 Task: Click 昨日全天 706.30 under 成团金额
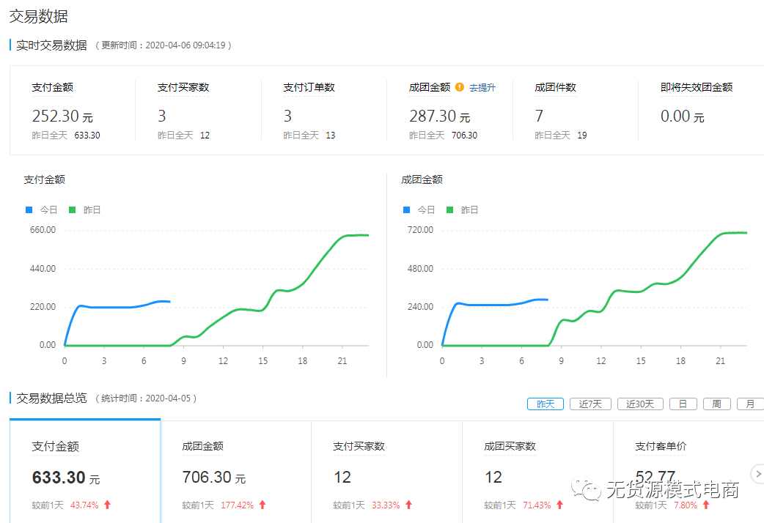pyautogui.click(x=443, y=136)
